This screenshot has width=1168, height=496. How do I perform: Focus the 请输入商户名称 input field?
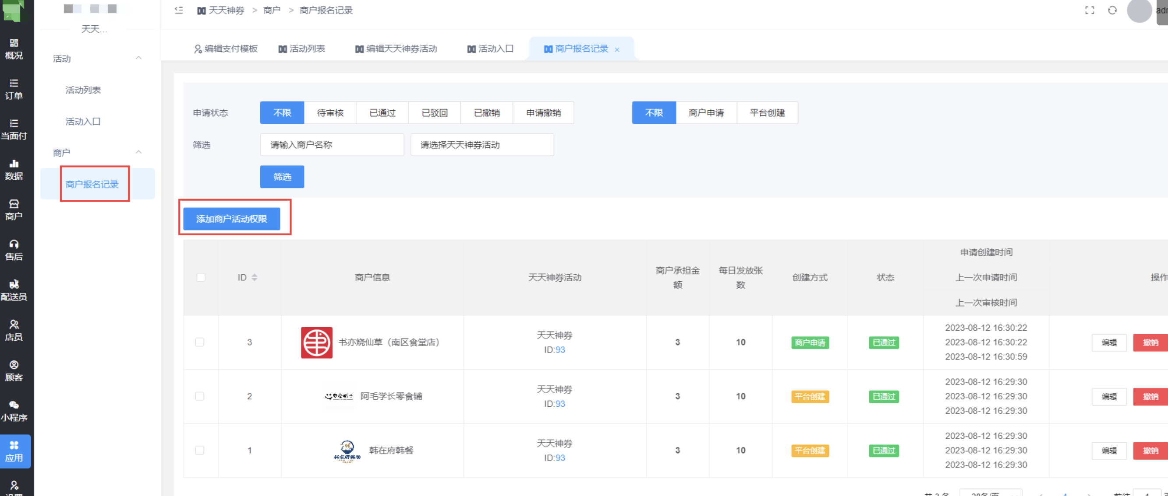[x=332, y=145]
